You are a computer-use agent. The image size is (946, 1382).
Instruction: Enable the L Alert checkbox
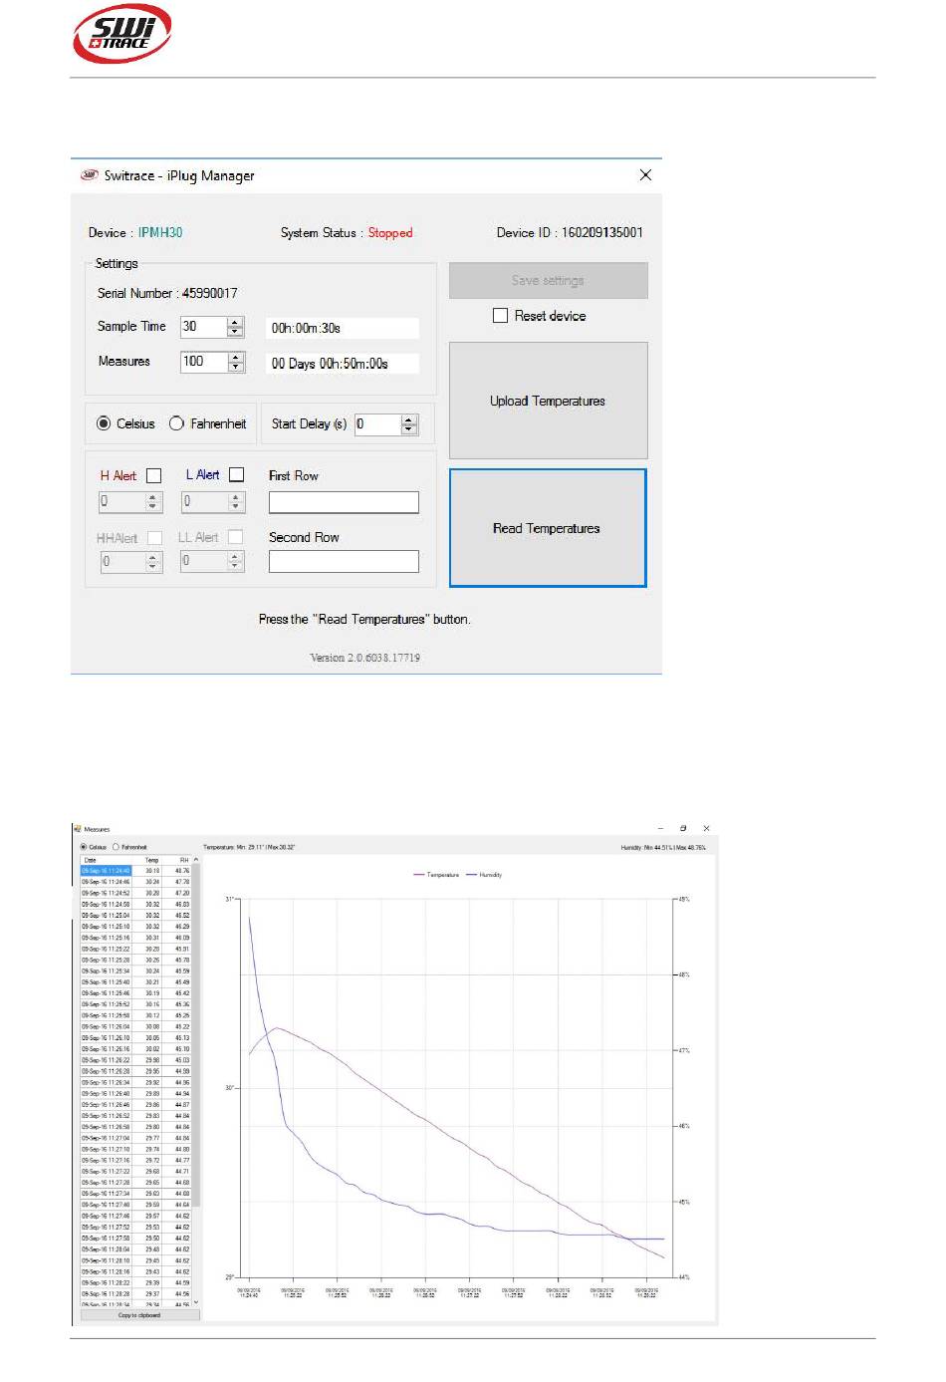pyautogui.click(x=236, y=474)
